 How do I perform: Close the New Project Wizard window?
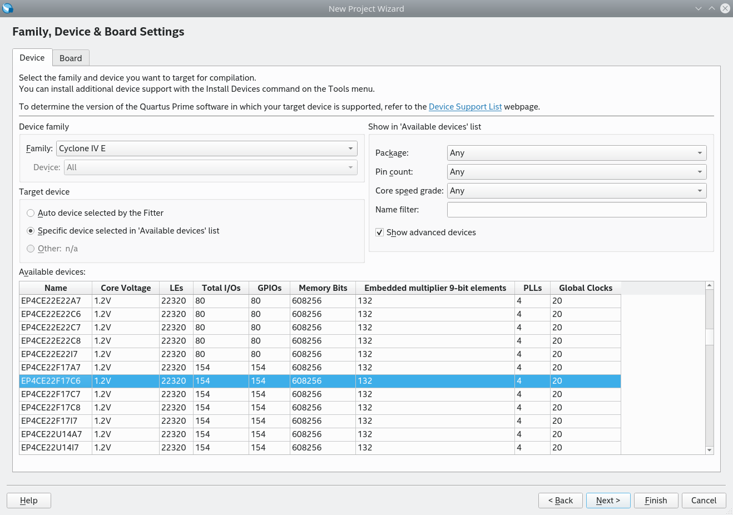point(725,8)
